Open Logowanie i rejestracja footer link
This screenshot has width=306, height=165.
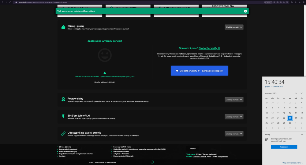68,149
